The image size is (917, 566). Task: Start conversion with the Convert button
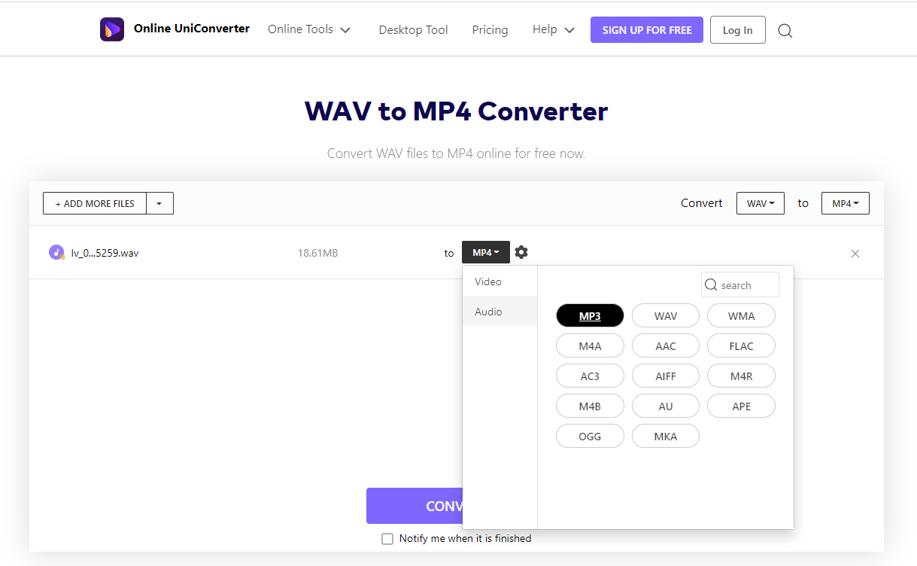click(414, 506)
